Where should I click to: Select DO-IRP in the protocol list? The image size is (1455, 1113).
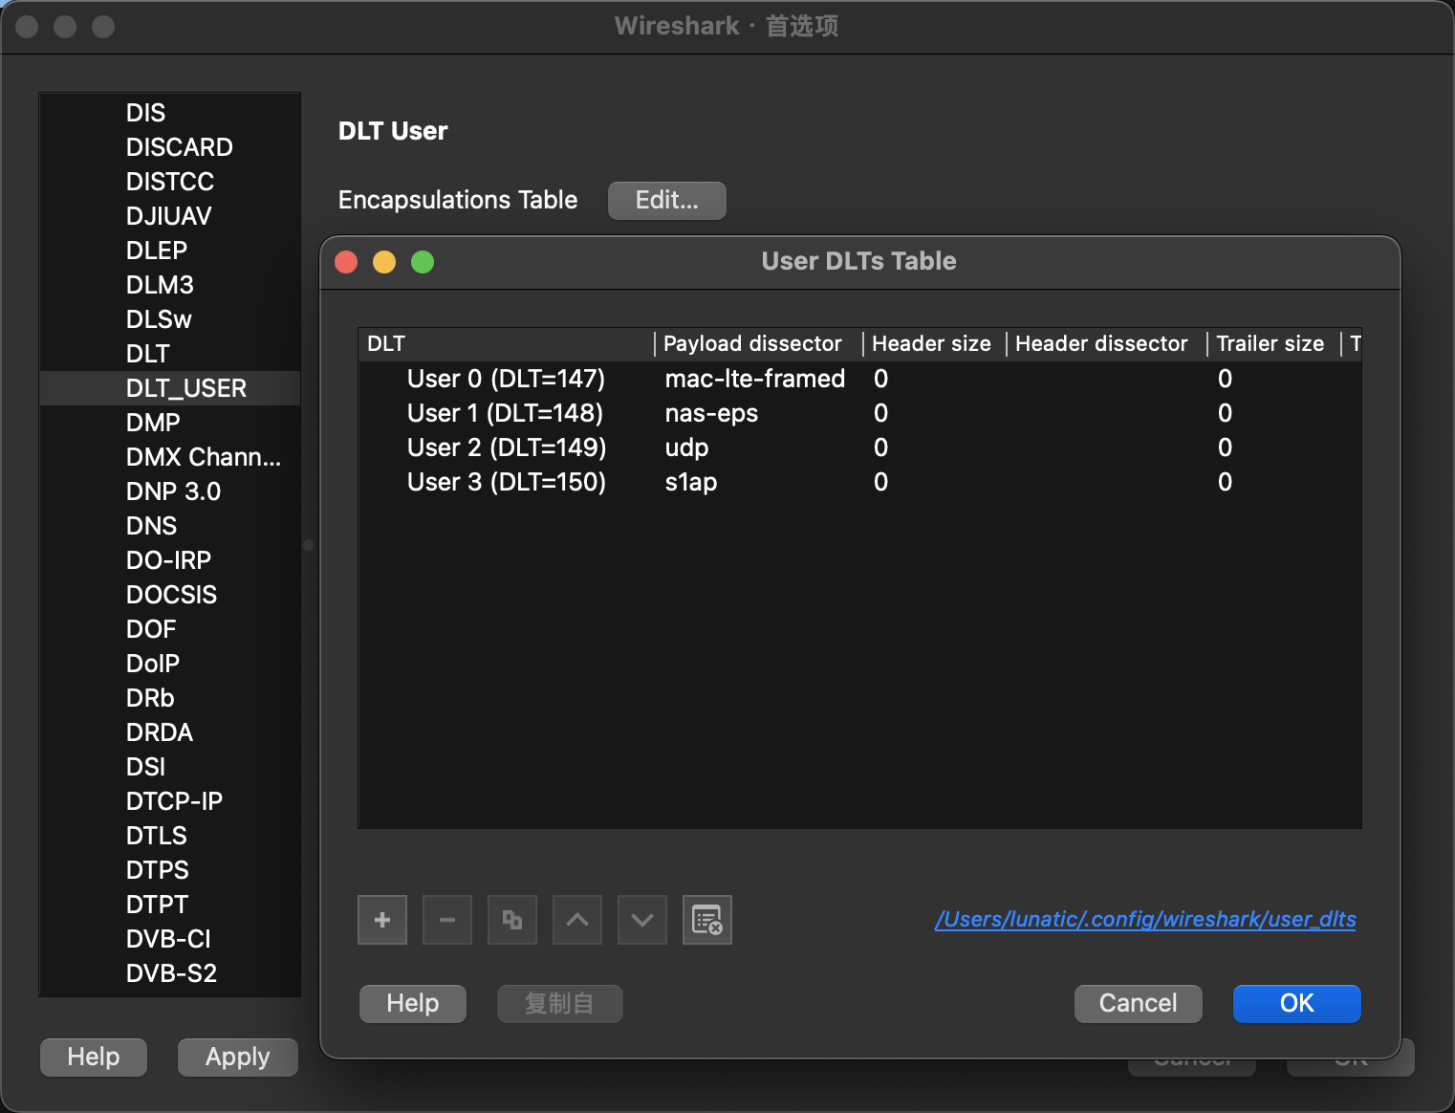tap(170, 560)
